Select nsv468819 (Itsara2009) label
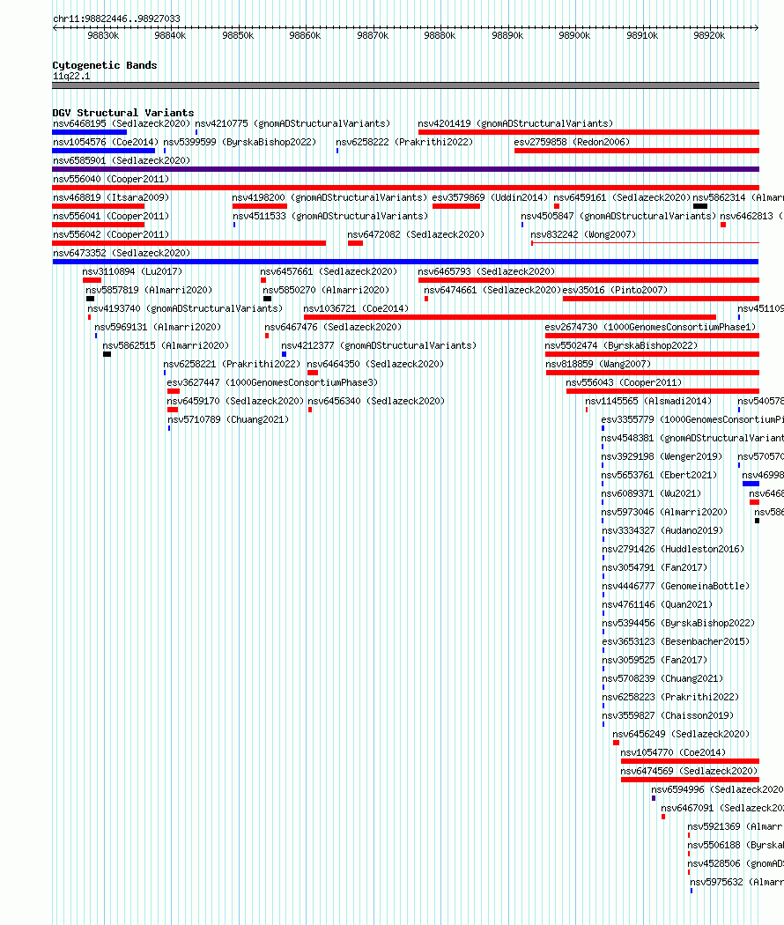Image resolution: width=784 pixels, height=925 pixels. (x=111, y=197)
